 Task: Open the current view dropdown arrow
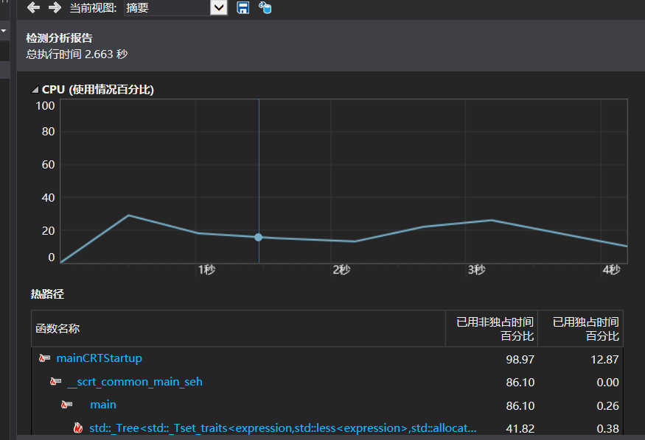click(219, 7)
